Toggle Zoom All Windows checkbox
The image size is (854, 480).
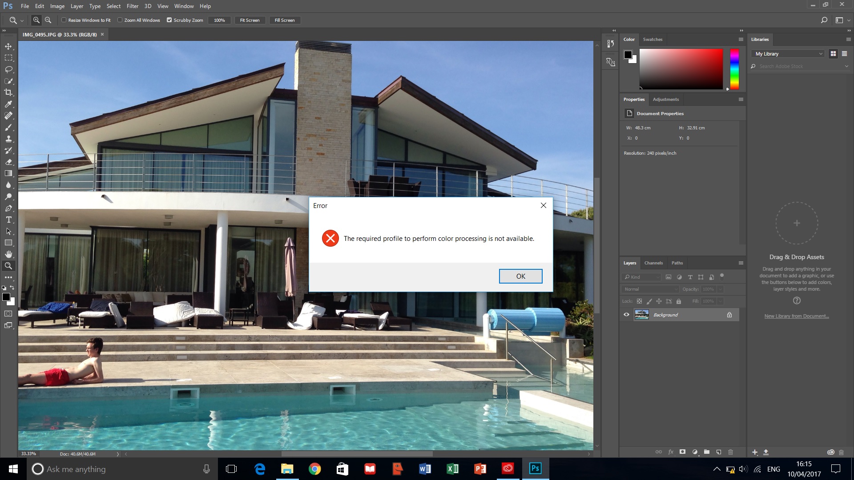120,20
